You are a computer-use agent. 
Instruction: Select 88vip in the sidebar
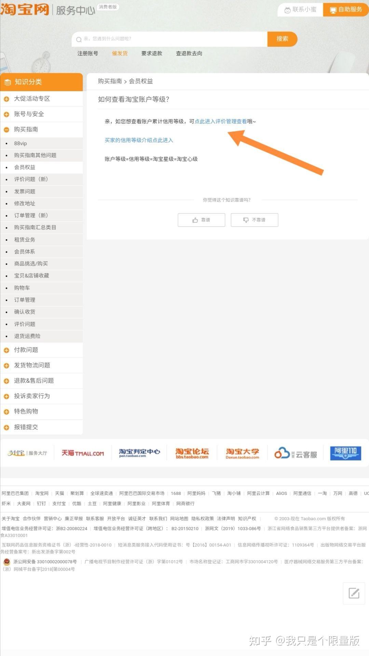point(41,143)
